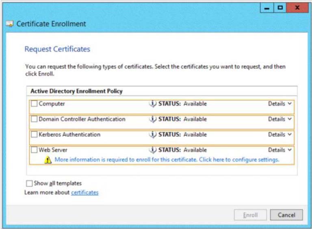Screen dimensions: 312x229
Task: Expand Details for Kerberos Authentication
Action: [x=280, y=135]
